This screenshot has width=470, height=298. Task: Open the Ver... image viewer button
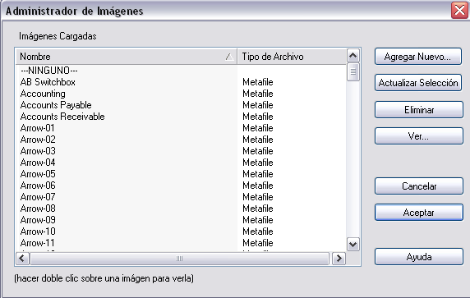[x=419, y=136]
